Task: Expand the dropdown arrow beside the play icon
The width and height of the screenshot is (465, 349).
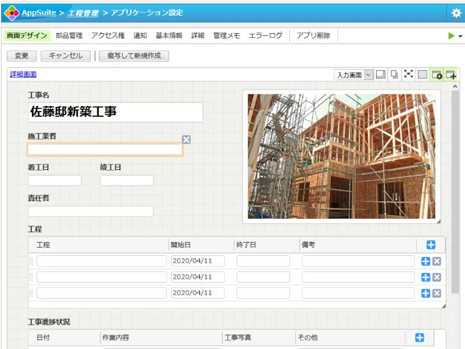Action: pyautogui.click(x=460, y=36)
